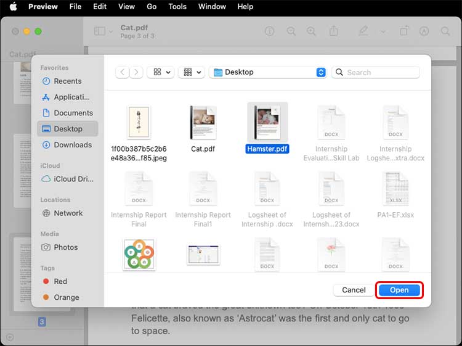Open the Edit menu
This screenshot has height=346, width=462.
point(100,7)
